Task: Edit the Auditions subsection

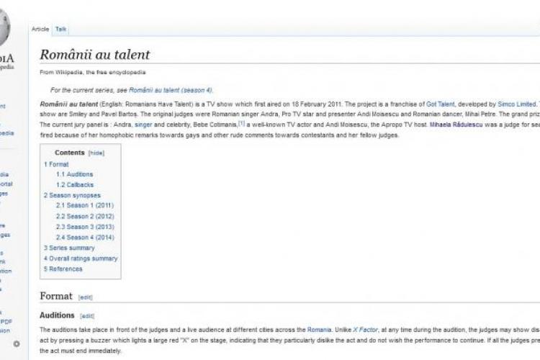Action: tap(87, 315)
